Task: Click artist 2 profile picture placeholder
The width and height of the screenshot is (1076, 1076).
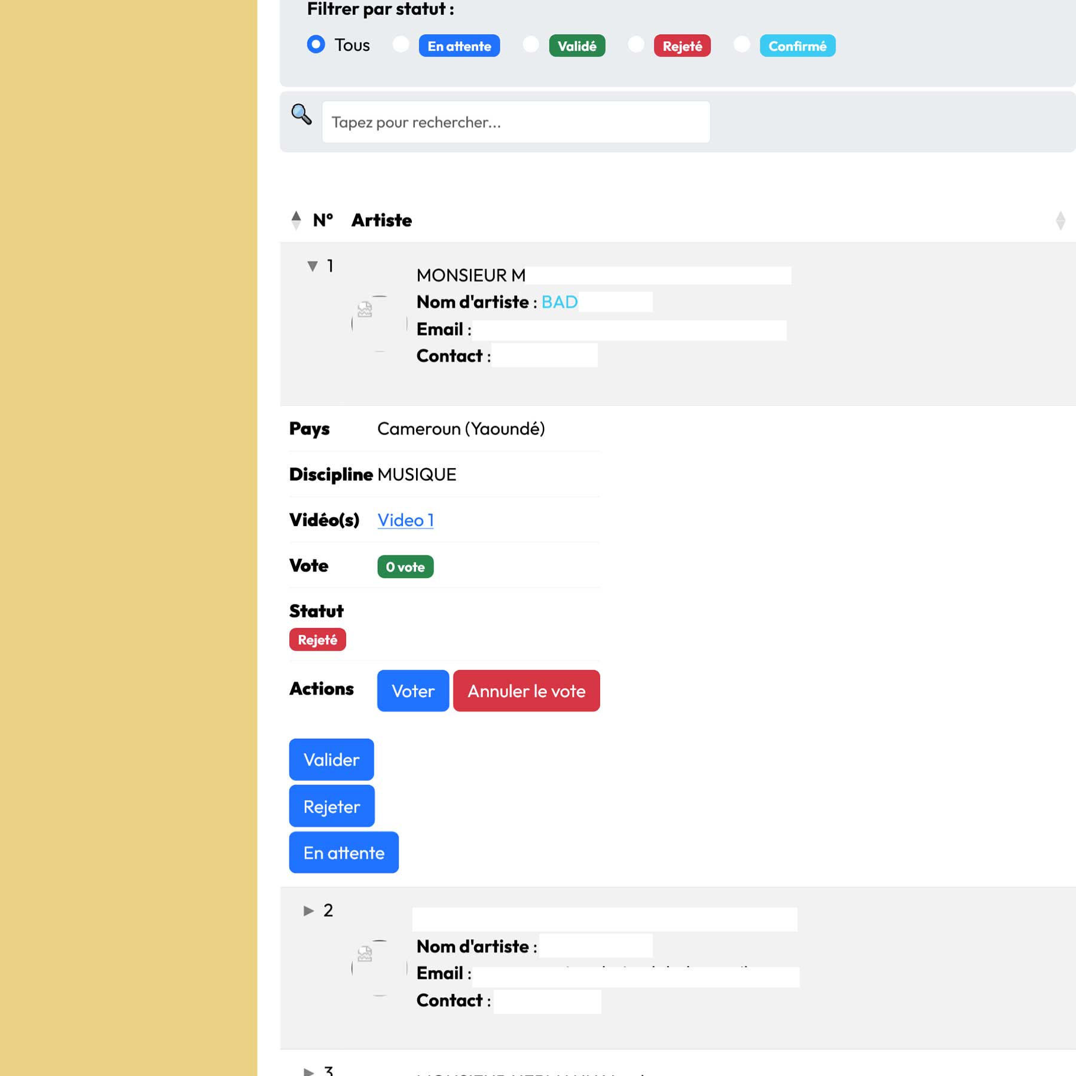Action: [x=380, y=968]
